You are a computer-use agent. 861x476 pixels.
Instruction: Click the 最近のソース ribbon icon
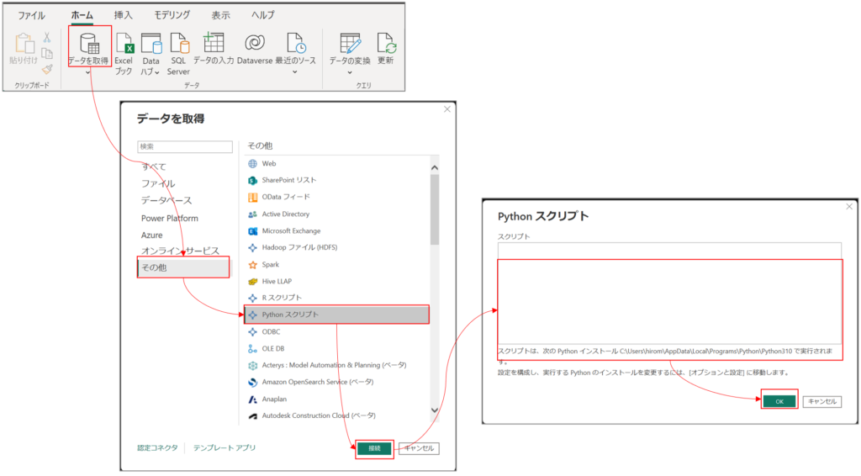click(x=295, y=43)
